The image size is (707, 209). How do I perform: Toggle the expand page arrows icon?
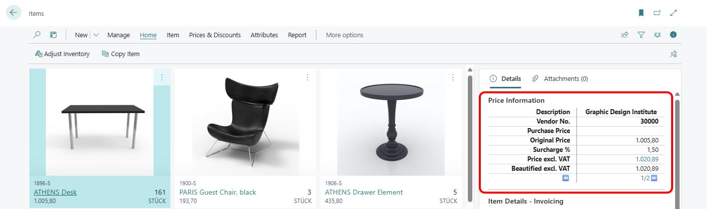point(674,13)
